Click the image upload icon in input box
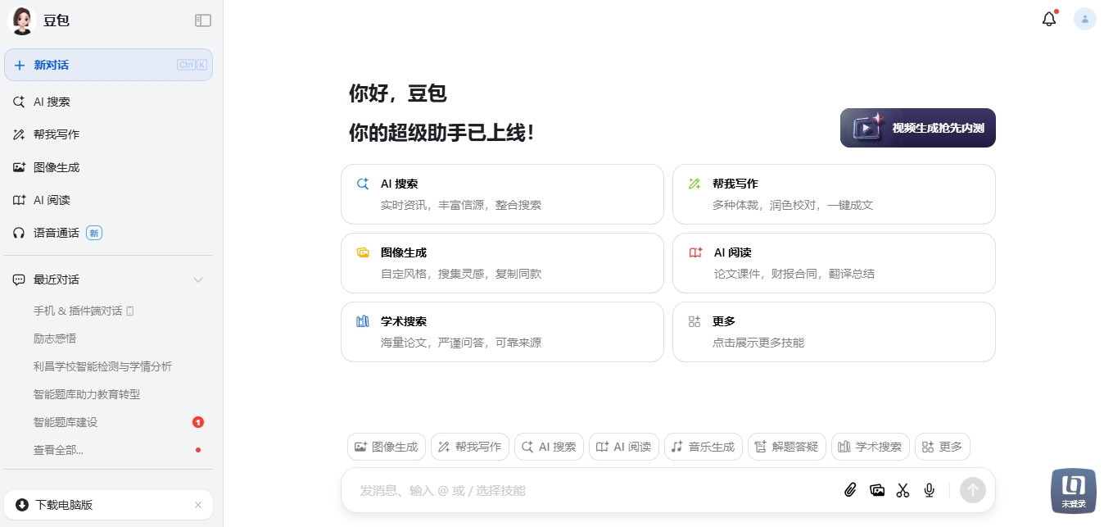This screenshot has width=1113, height=527. coord(877,490)
